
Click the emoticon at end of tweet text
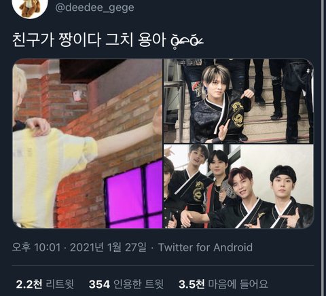coord(187,41)
